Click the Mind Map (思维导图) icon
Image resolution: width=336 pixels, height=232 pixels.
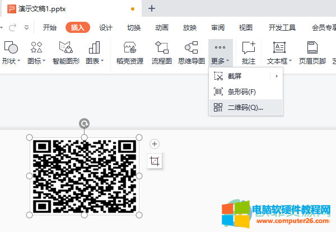tap(191, 48)
